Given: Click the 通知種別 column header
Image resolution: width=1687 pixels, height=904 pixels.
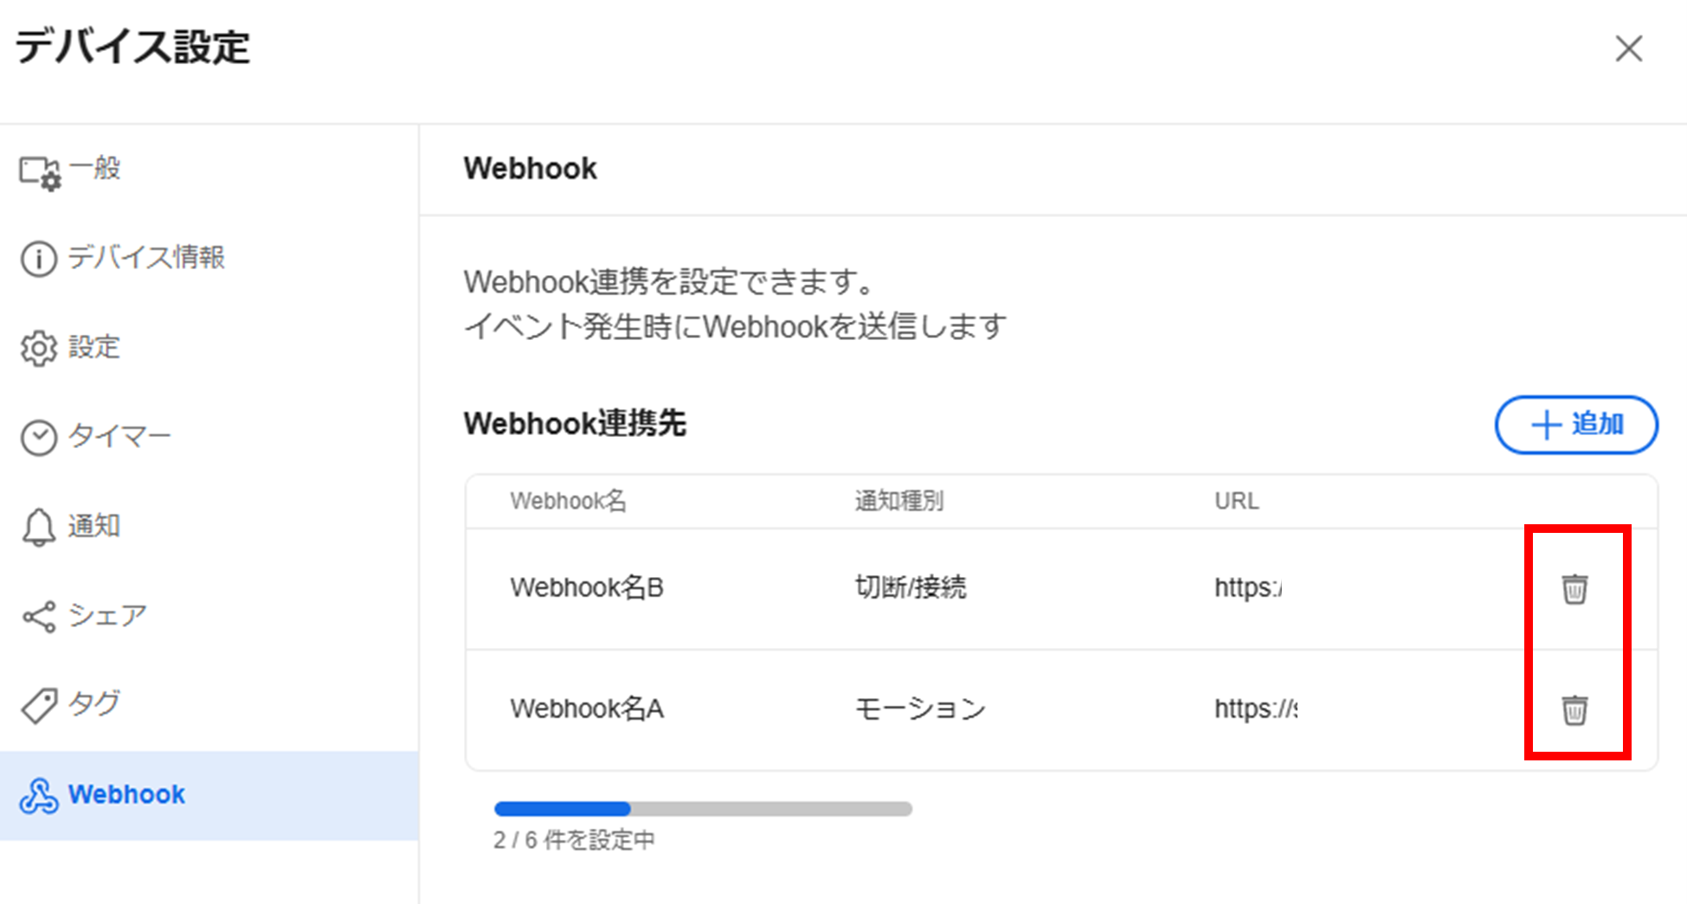Looking at the screenshot, I should click(899, 501).
